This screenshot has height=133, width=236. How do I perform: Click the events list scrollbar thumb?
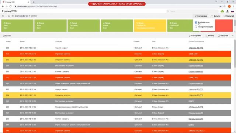click(x=235, y=54)
